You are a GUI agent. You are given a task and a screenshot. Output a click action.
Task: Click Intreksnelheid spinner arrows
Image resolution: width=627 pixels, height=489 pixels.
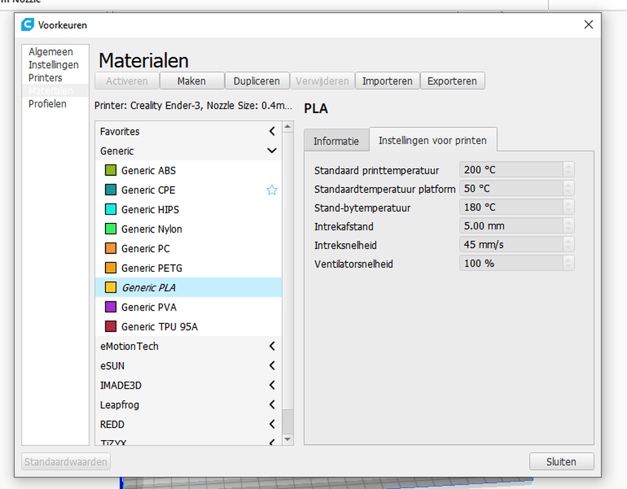569,245
